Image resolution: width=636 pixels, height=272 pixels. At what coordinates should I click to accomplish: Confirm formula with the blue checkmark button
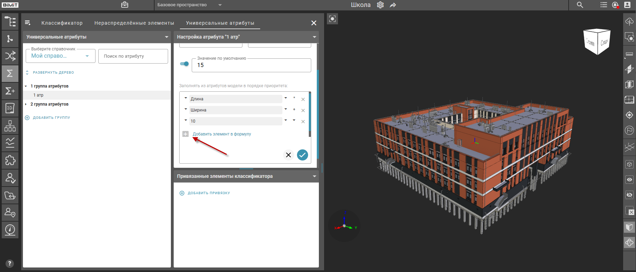(302, 155)
